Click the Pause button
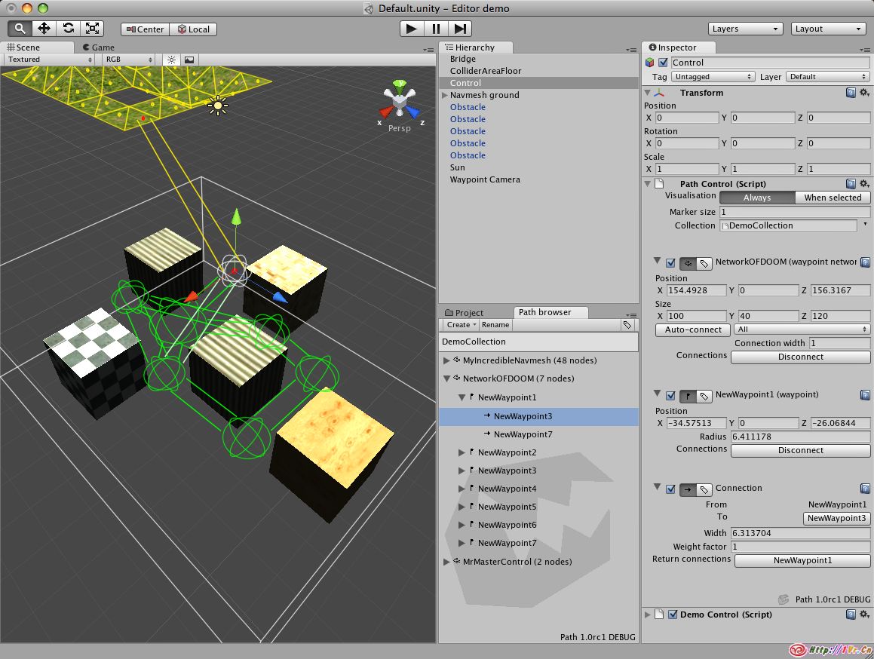 (x=436, y=29)
